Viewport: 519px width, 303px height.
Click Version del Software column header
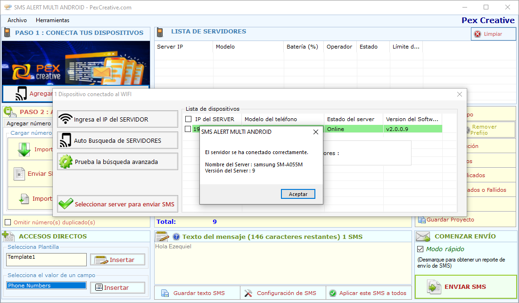click(x=412, y=119)
